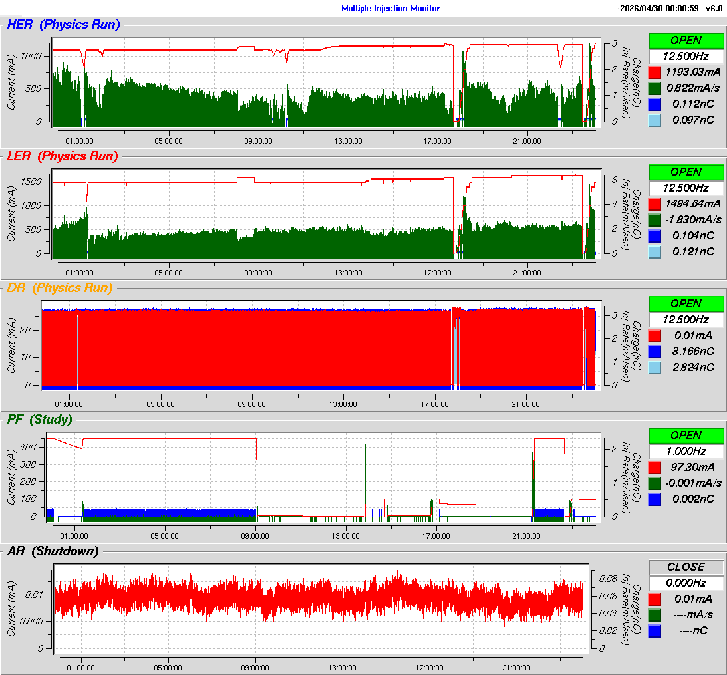Click the PF OPEN status indicator
Screen dimensions: 727x675
[686, 436]
